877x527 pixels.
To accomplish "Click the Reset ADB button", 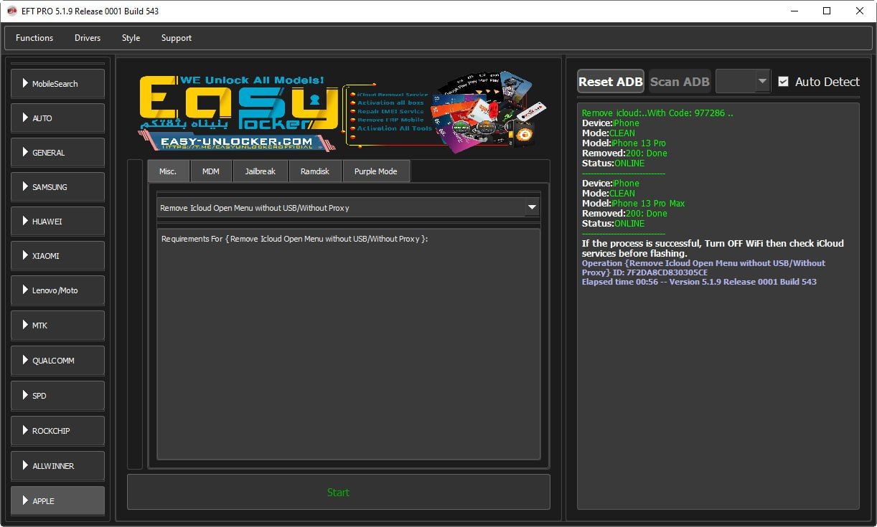I will (611, 82).
